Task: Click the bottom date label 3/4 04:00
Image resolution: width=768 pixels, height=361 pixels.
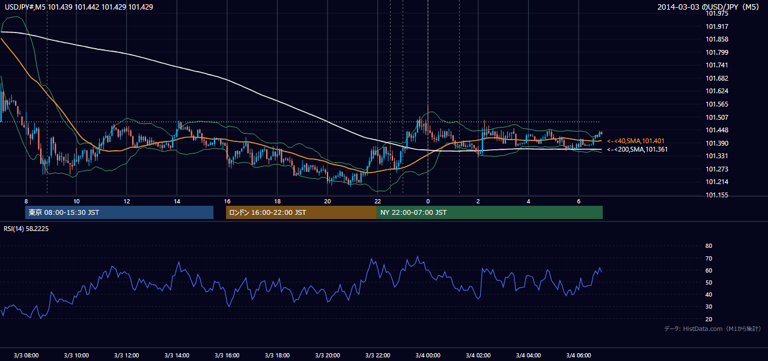Action: 528,356
